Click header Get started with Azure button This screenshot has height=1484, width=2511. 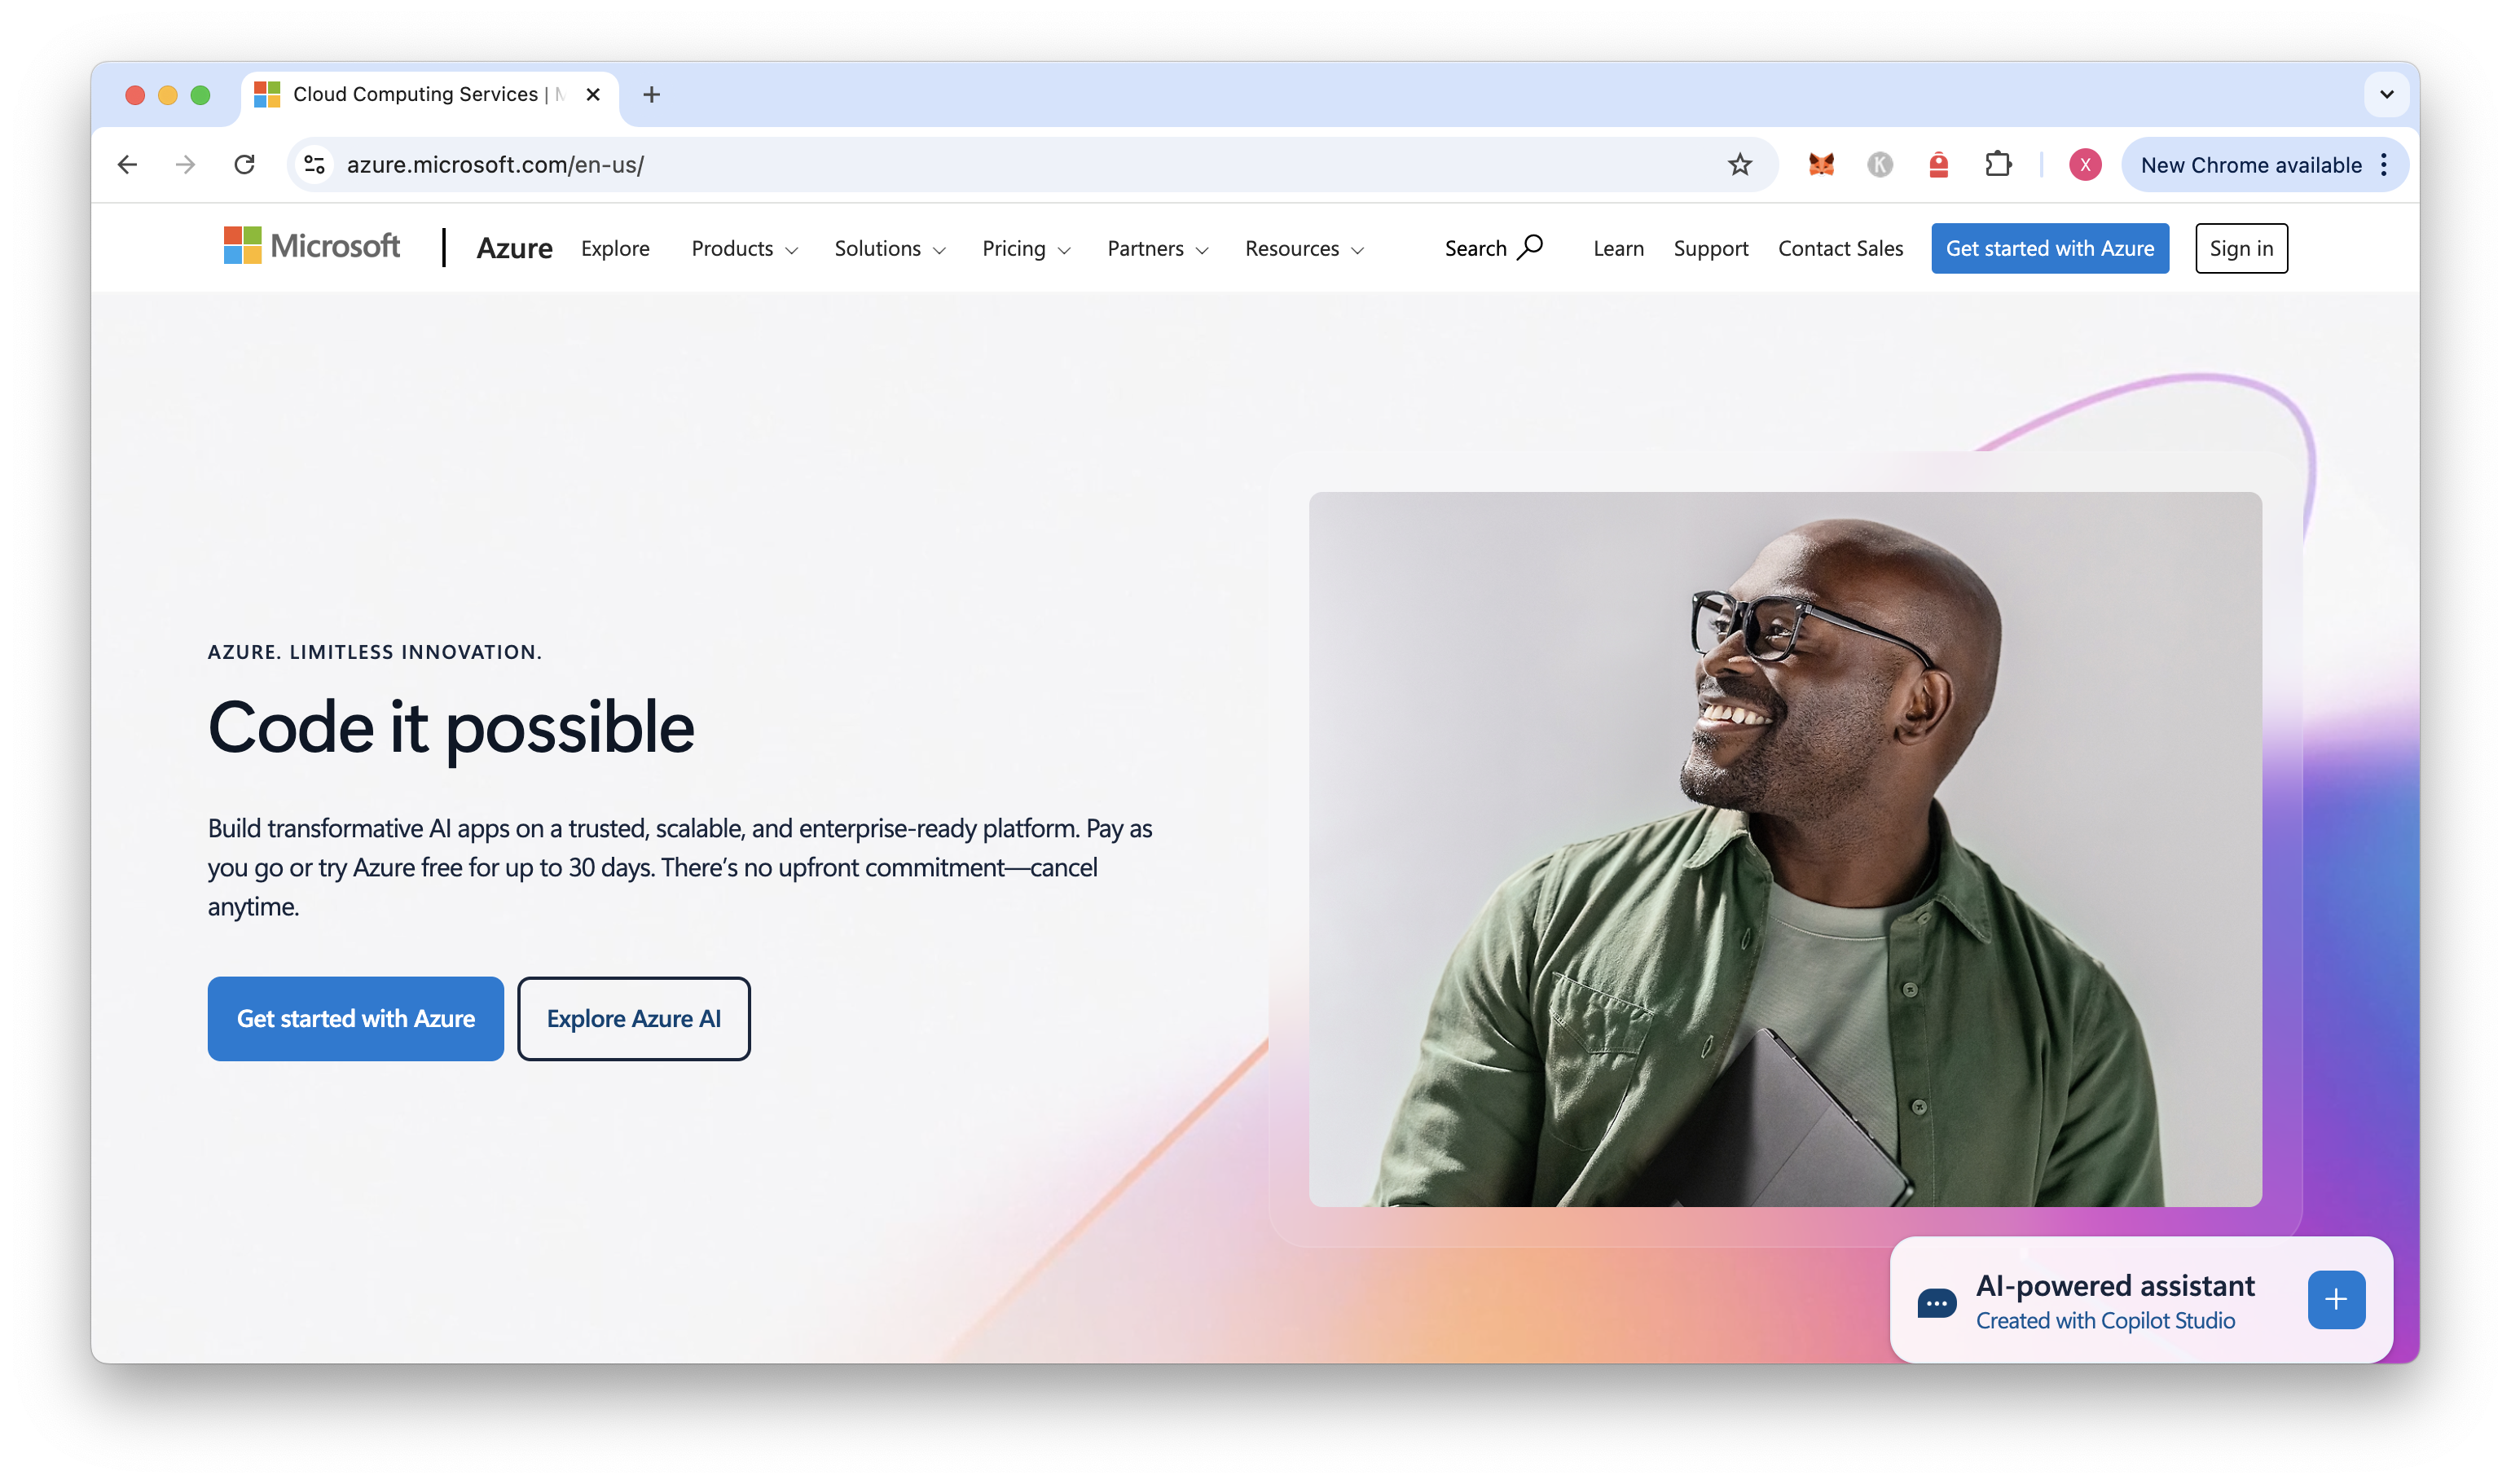pyautogui.click(x=2049, y=248)
